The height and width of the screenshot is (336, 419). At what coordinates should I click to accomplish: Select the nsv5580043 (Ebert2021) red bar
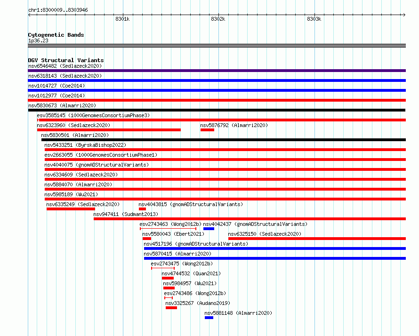coord(147,239)
